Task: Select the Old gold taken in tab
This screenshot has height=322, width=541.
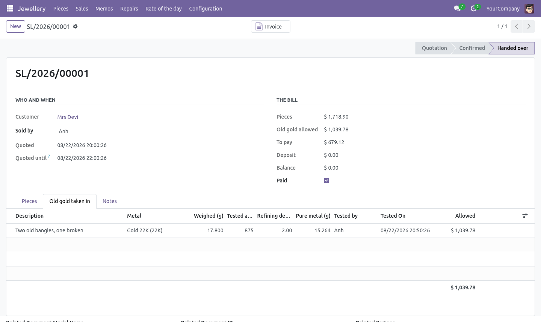Action: [70, 201]
